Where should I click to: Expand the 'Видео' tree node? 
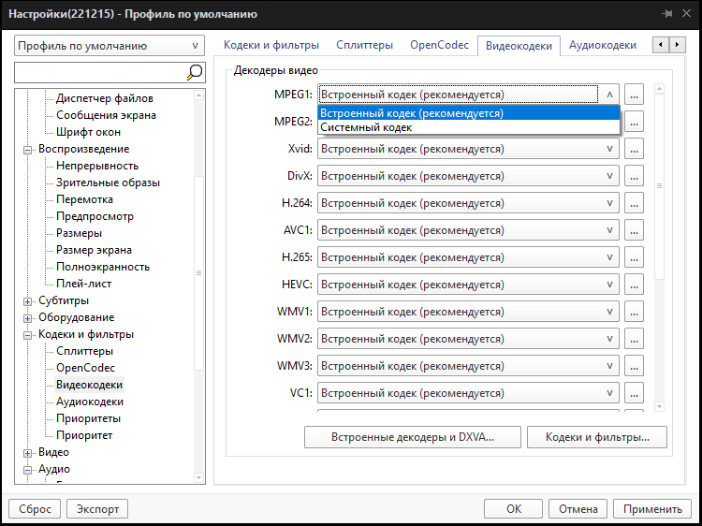click(x=28, y=452)
